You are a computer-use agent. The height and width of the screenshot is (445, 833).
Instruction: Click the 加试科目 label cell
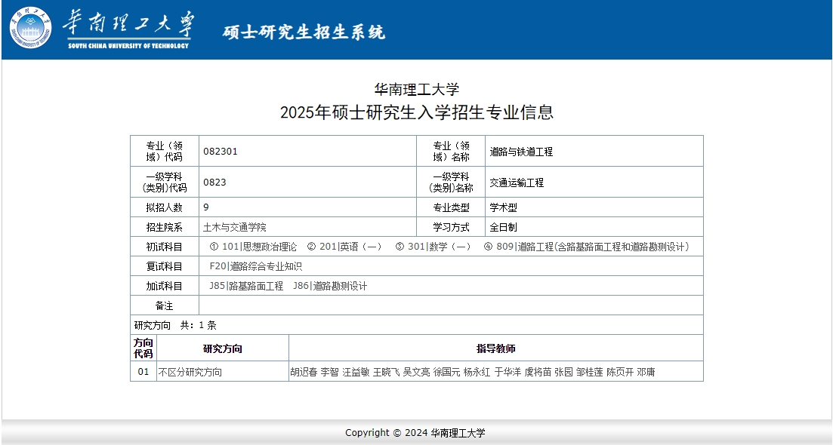[x=165, y=286]
